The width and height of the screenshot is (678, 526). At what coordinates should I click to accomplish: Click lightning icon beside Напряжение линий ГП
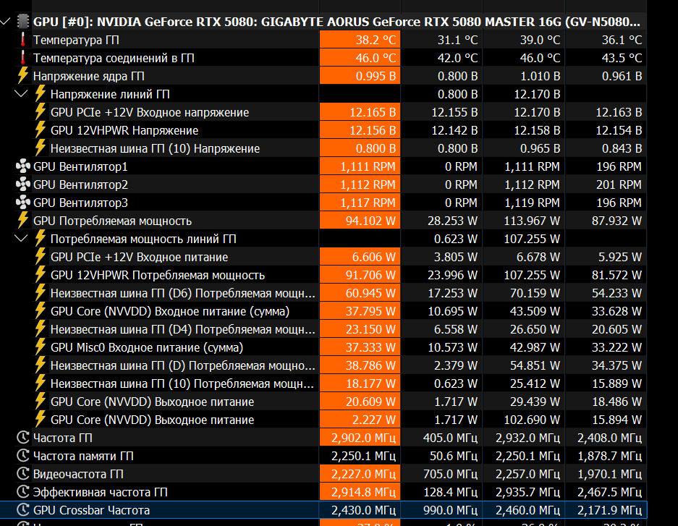tap(41, 94)
